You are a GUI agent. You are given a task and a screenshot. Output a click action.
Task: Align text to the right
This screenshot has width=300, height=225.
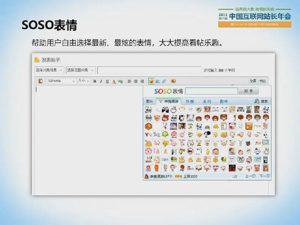pyautogui.click(x=142, y=81)
